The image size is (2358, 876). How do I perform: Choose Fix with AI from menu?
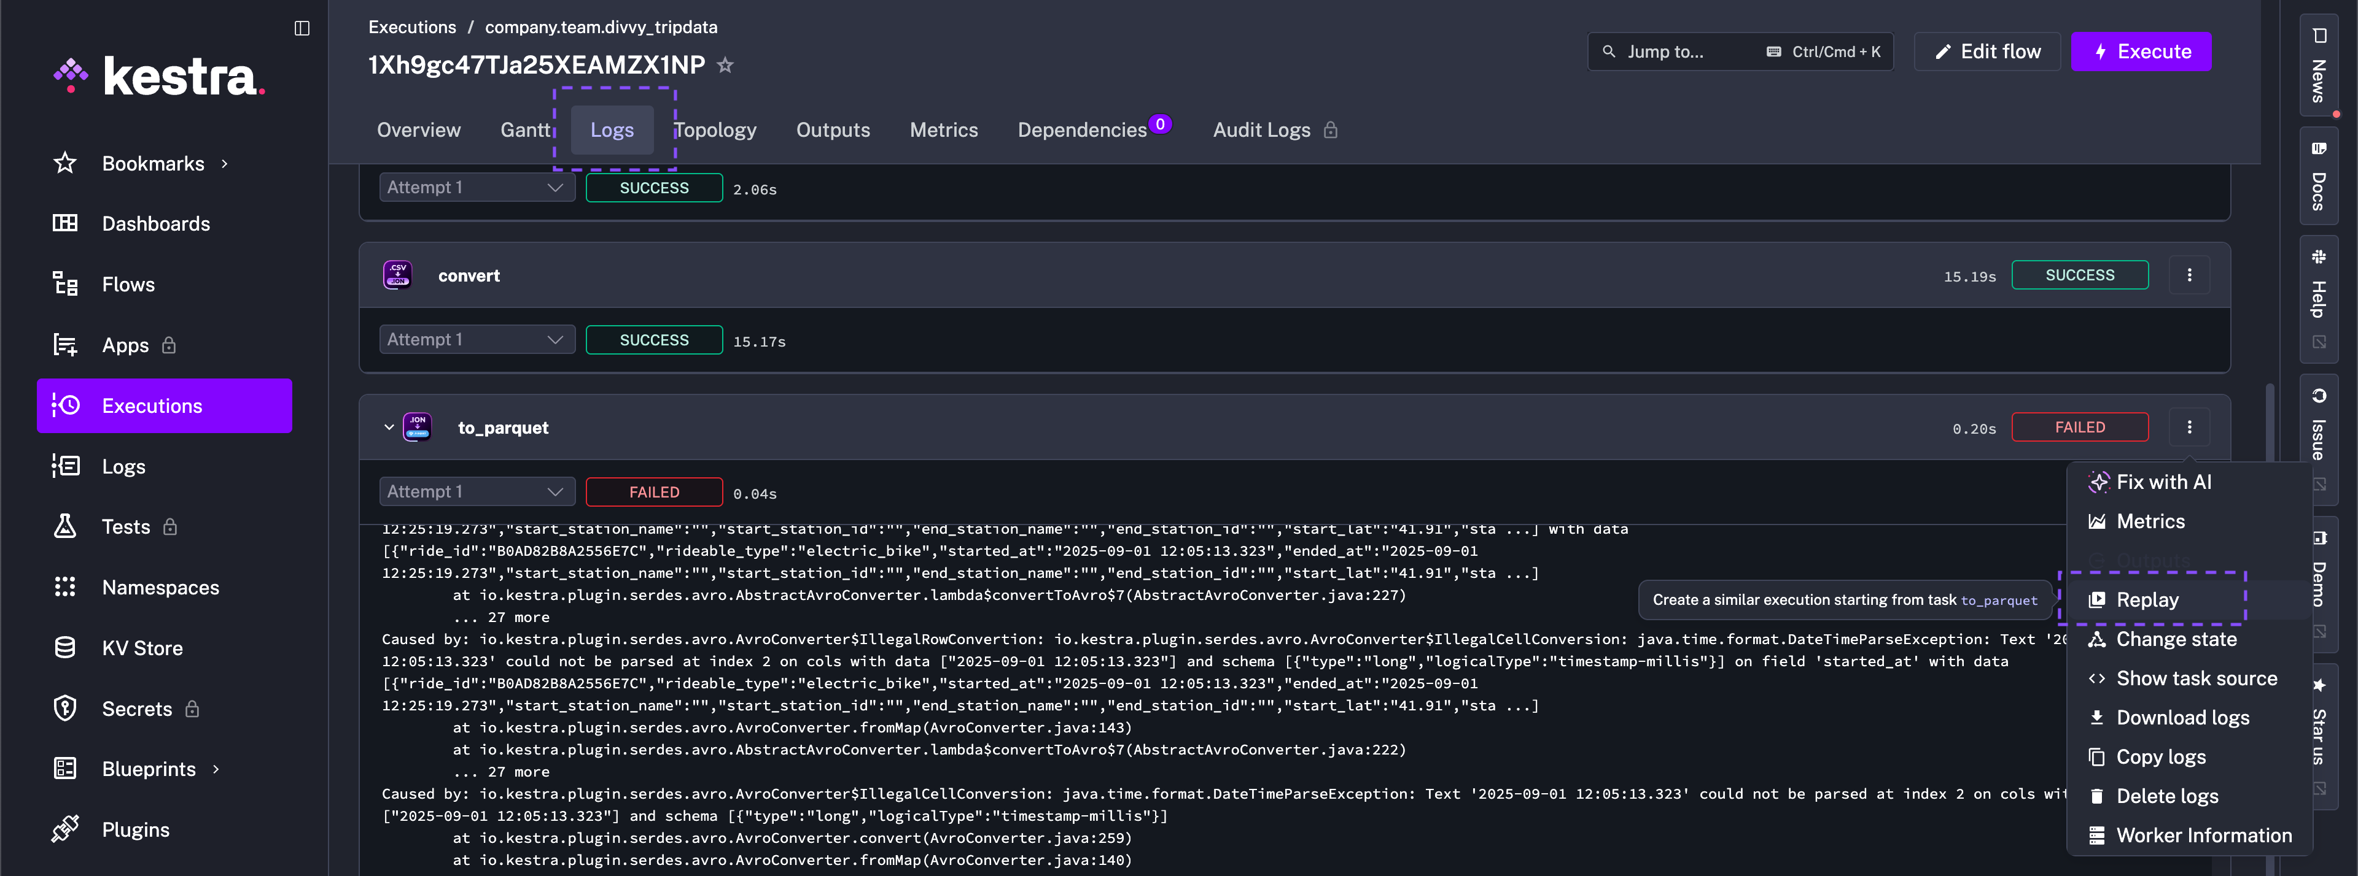pyautogui.click(x=2163, y=482)
